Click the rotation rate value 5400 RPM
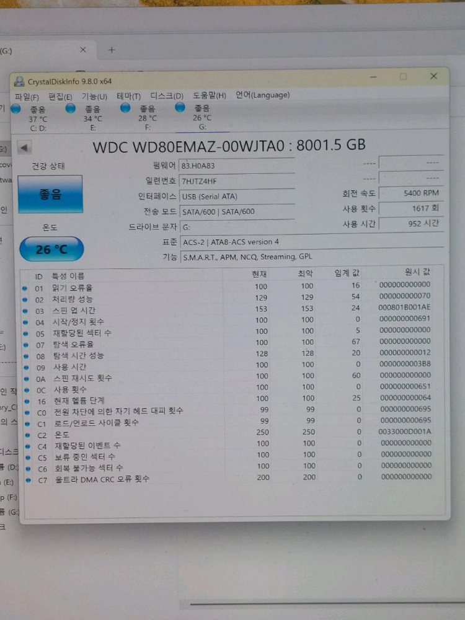The width and height of the screenshot is (465, 620). [411, 193]
